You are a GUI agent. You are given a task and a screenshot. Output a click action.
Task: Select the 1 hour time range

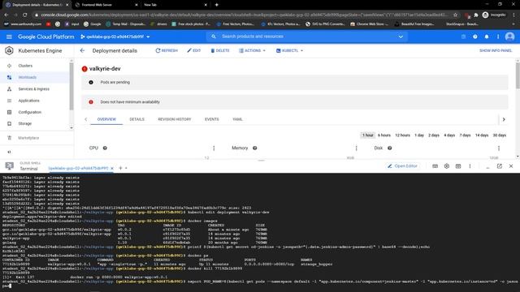[367, 135]
